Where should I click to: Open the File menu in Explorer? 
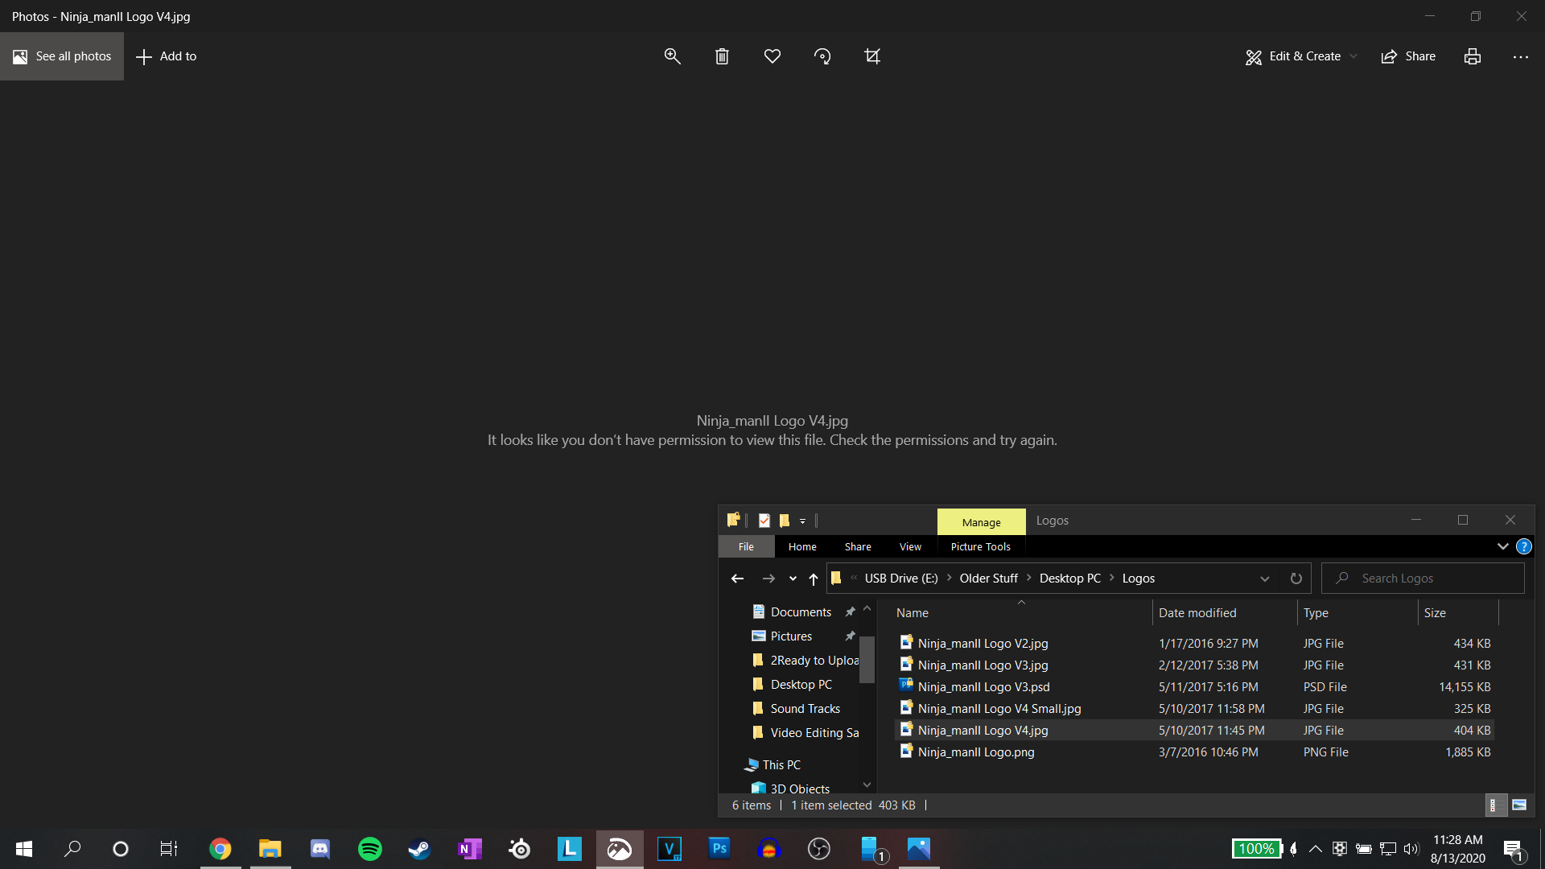pos(746,546)
